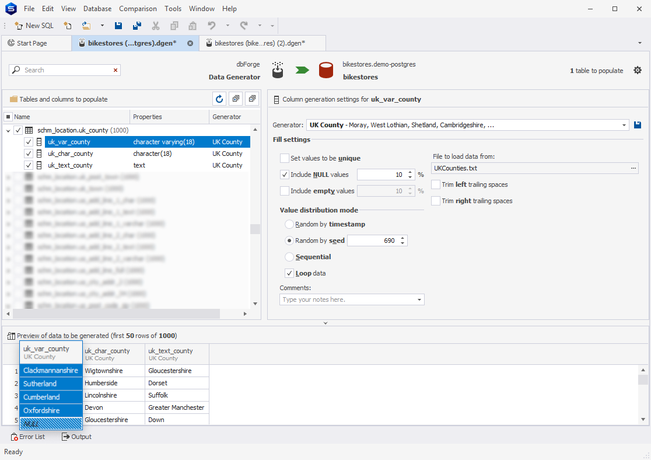651x460 pixels.
Task: Click the Refresh tables icon
Action: 219,99
